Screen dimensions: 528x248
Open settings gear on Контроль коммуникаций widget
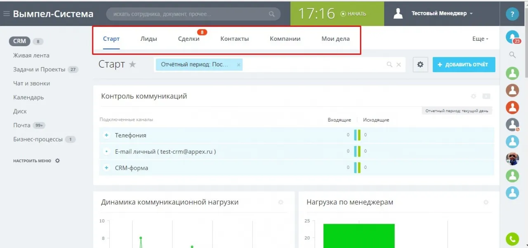(x=474, y=96)
